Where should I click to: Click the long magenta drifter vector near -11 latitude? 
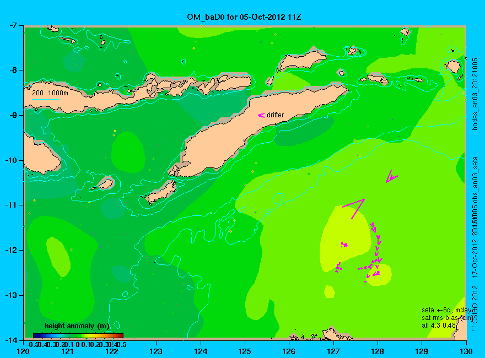coord(353,209)
